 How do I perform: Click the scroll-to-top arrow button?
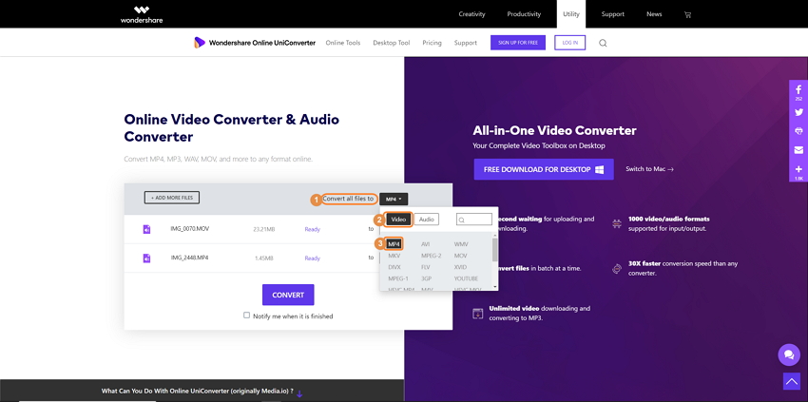tap(791, 381)
